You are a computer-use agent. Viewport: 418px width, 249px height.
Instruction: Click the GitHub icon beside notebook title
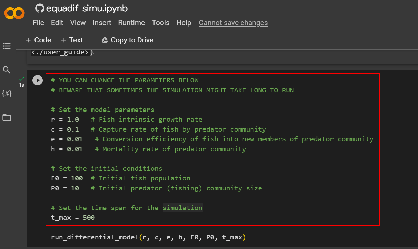[40, 8]
